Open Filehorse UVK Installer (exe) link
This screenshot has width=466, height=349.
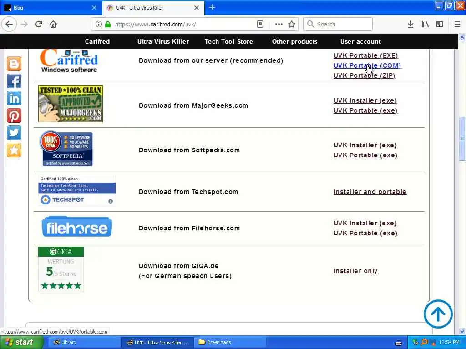[365, 223]
